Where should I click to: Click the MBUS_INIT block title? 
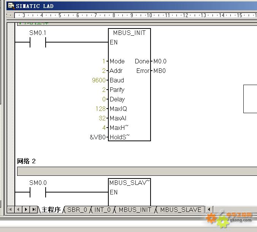[129, 33]
